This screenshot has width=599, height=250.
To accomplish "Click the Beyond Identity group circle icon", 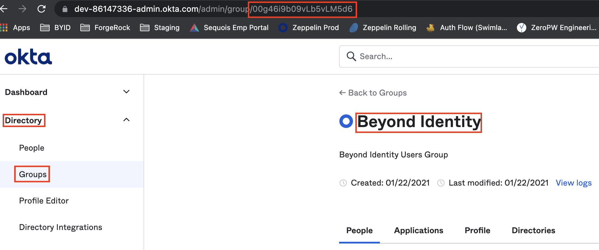I will 346,121.
